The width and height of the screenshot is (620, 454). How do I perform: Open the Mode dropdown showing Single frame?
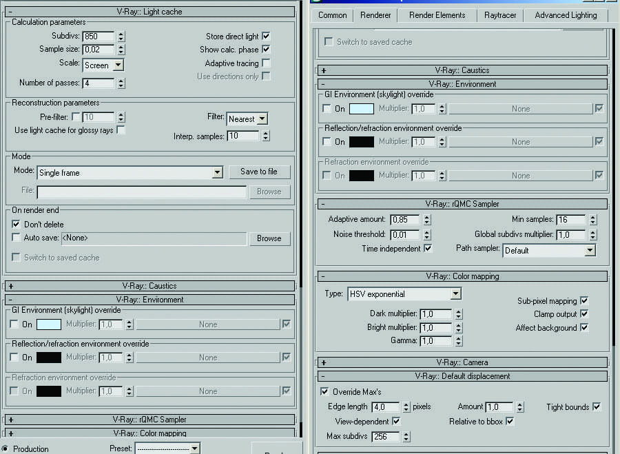(x=130, y=173)
